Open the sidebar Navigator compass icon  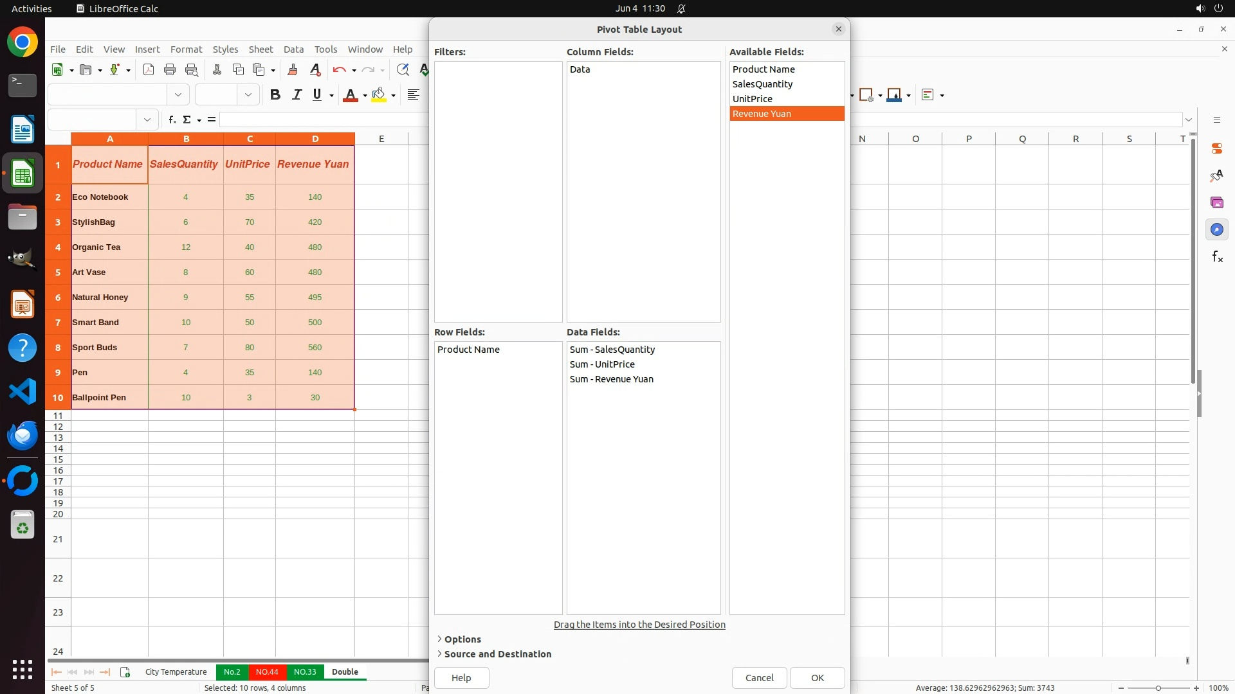[1216, 229]
